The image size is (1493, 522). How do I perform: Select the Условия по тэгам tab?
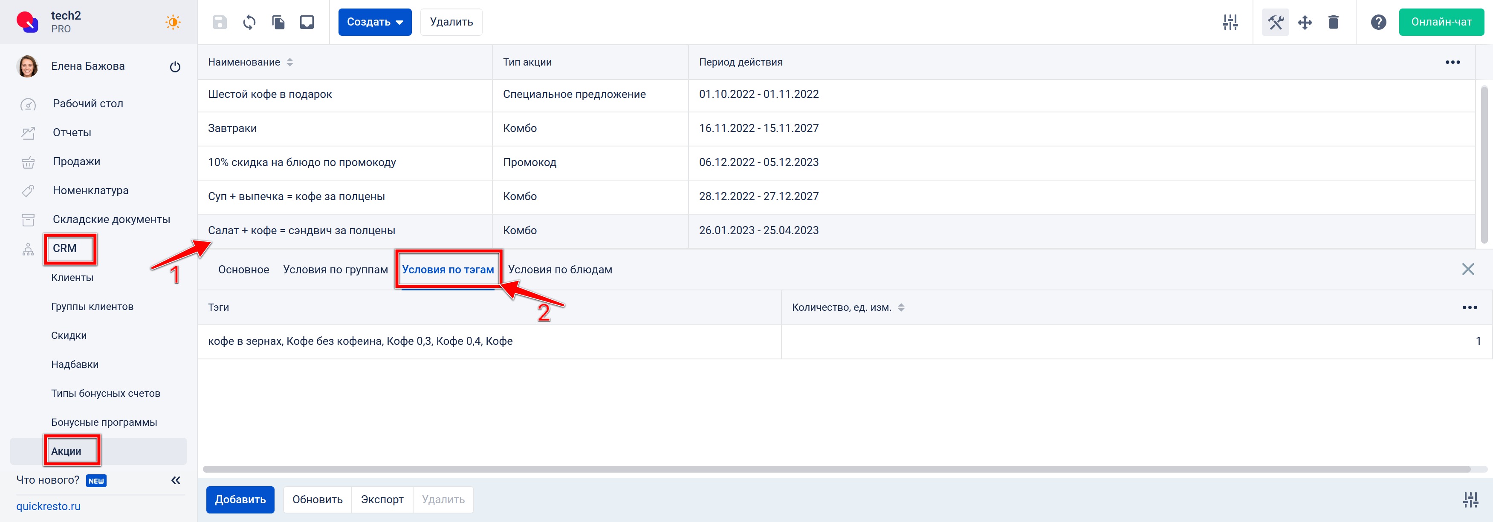(448, 270)
